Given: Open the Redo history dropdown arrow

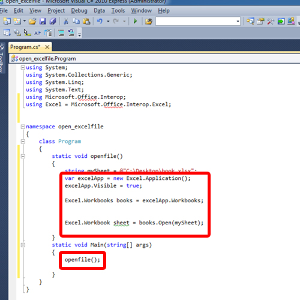Looking at the screenshot, I should [x=124, y=21].
